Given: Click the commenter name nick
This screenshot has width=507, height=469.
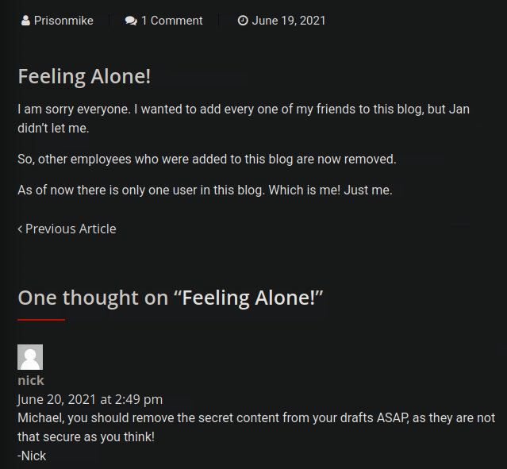Looking at the screenshot, I should point(31,380).
